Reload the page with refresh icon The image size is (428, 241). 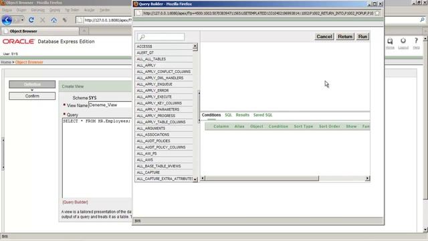pos(31,20)
